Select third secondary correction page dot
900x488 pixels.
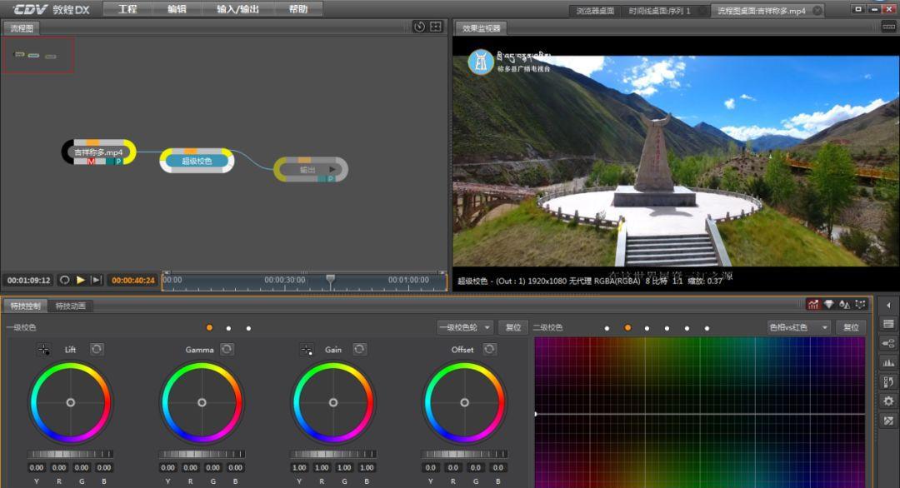(x=647, y=328)
